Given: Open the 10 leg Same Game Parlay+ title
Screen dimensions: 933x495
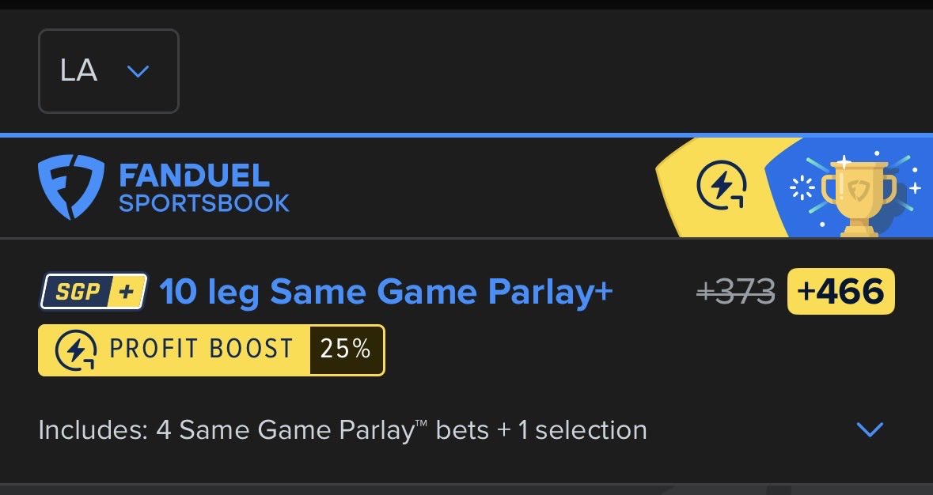Looking at the screenshot, I should coord(386,291).
